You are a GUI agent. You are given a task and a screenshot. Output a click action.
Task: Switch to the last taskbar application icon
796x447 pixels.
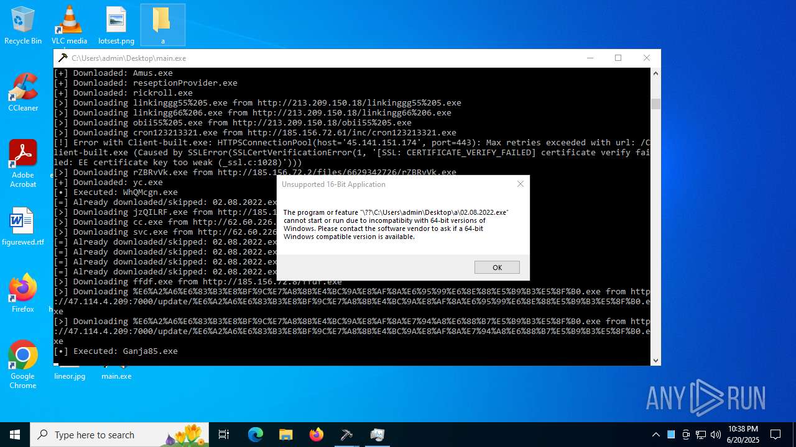pyautogui.click(x=377, y=435)
